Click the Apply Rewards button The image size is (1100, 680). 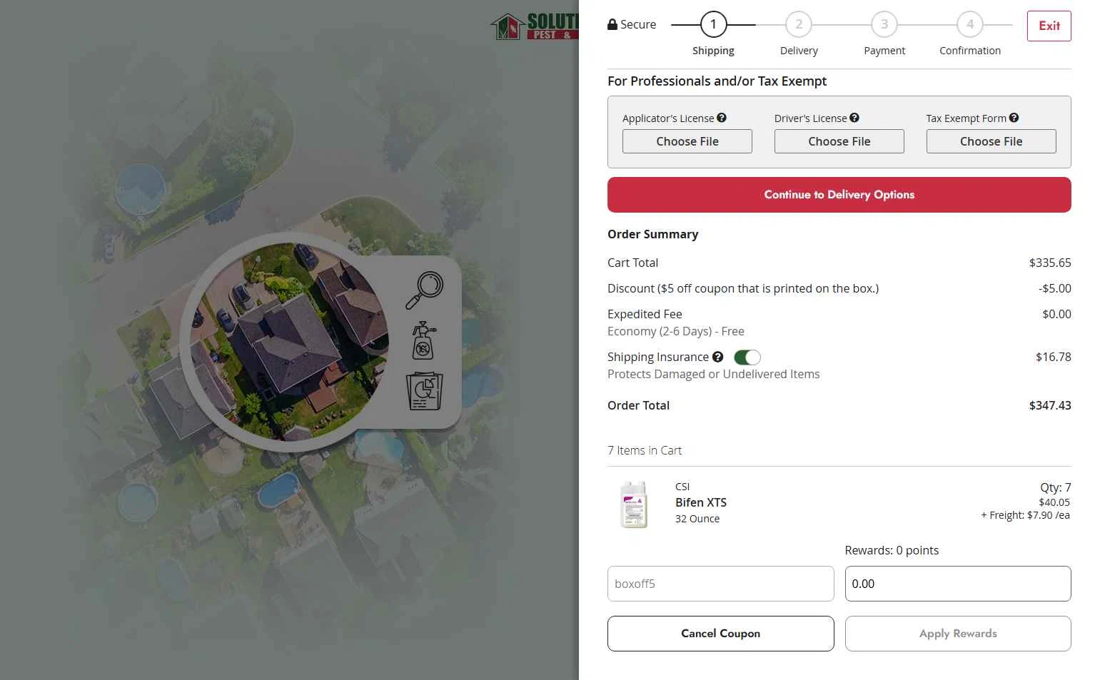pyautogui.click(x=958, y=634)
